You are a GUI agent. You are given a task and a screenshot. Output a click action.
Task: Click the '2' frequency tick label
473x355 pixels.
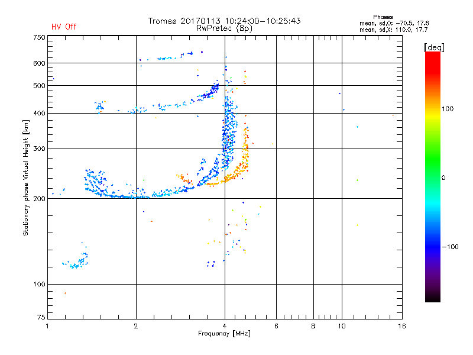click(136, 326)
